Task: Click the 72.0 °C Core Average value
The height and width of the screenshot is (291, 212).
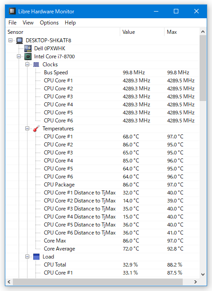Action: (131, 249)
